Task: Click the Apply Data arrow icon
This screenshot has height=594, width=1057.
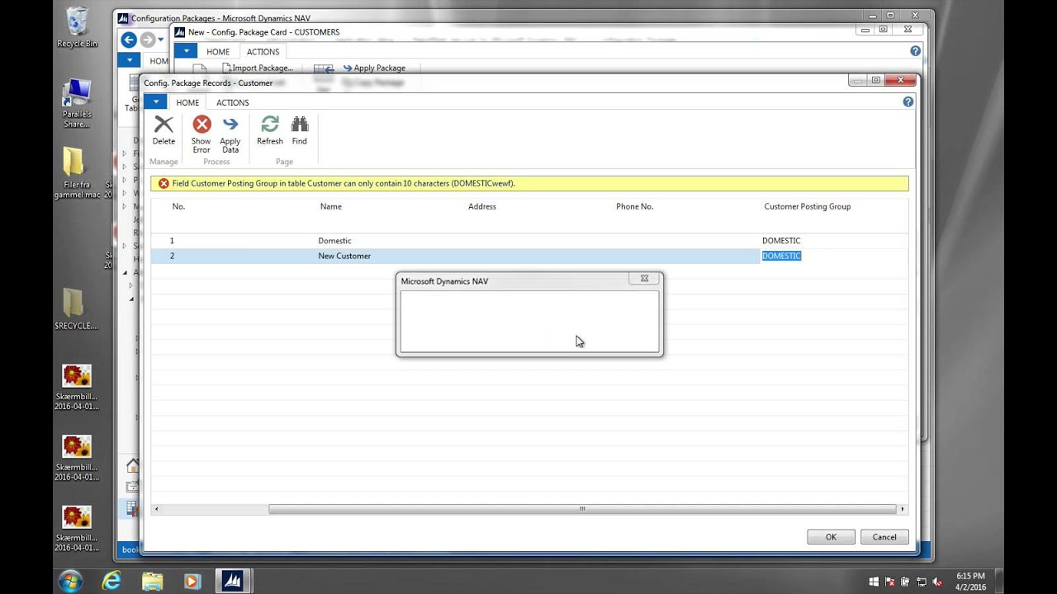Action: pos(230,125)
